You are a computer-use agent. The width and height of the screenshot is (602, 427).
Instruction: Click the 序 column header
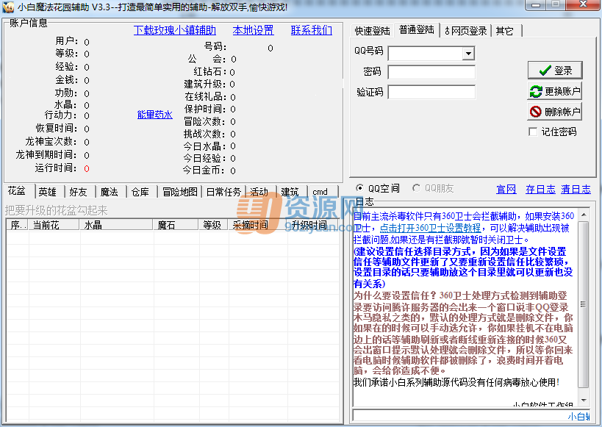pyautogui.click(x=18, y=225)
